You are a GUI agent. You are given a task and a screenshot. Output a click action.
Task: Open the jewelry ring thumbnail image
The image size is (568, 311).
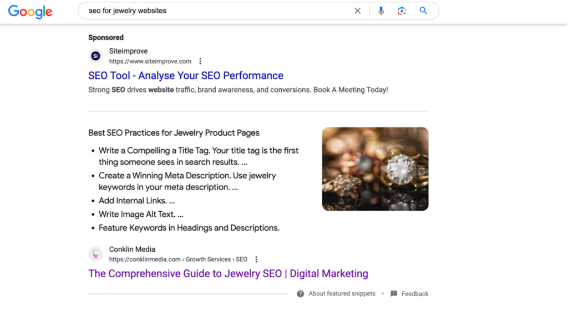tap(375, 169)
